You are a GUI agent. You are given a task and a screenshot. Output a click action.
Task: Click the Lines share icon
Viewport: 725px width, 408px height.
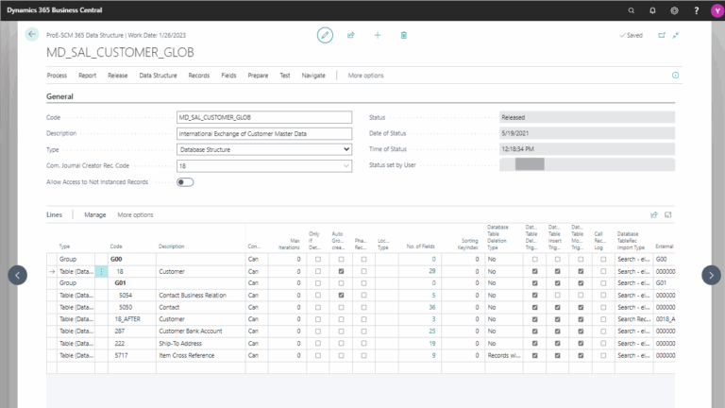pyautogui.click(x=654, y=214)
